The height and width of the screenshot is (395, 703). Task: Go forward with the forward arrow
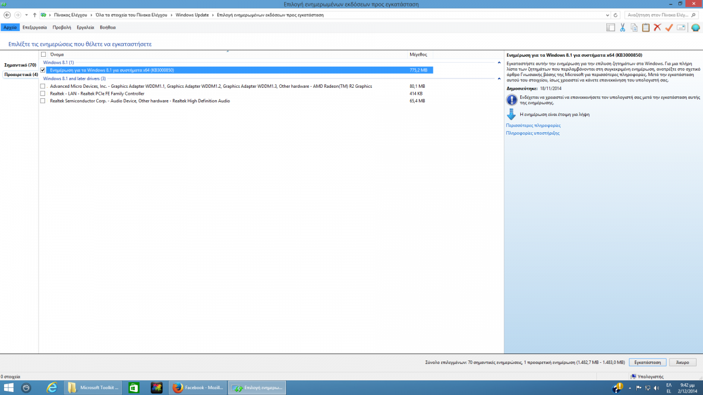point(18,15)
